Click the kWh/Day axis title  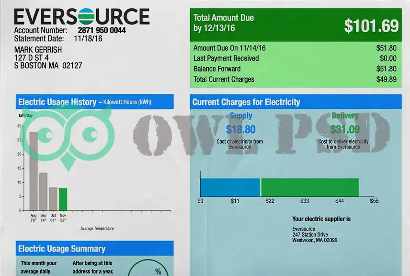pyautogui.click(x=26, y=115)
